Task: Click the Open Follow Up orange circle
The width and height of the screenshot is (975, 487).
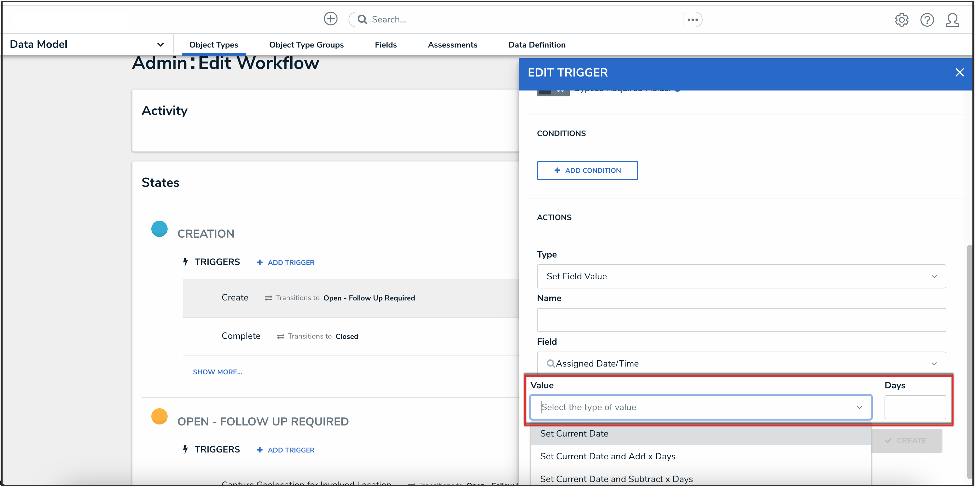Action: [159, 416]
